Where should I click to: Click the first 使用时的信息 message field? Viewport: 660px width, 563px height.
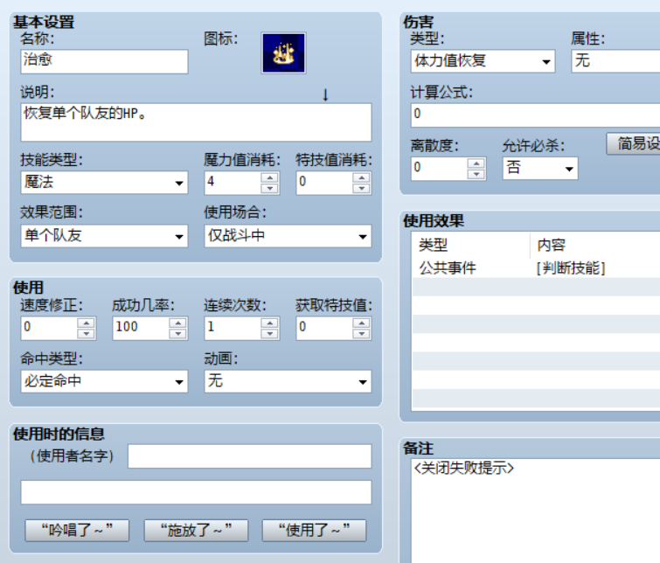[250, 456]
